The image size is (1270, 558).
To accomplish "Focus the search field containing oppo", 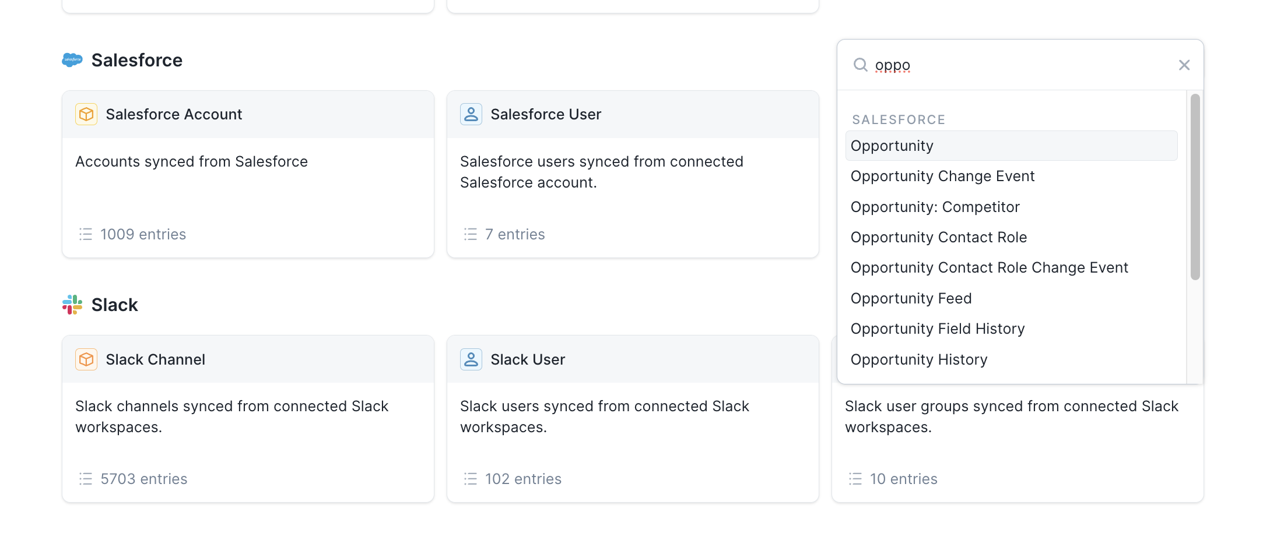I will point(1020,65).
